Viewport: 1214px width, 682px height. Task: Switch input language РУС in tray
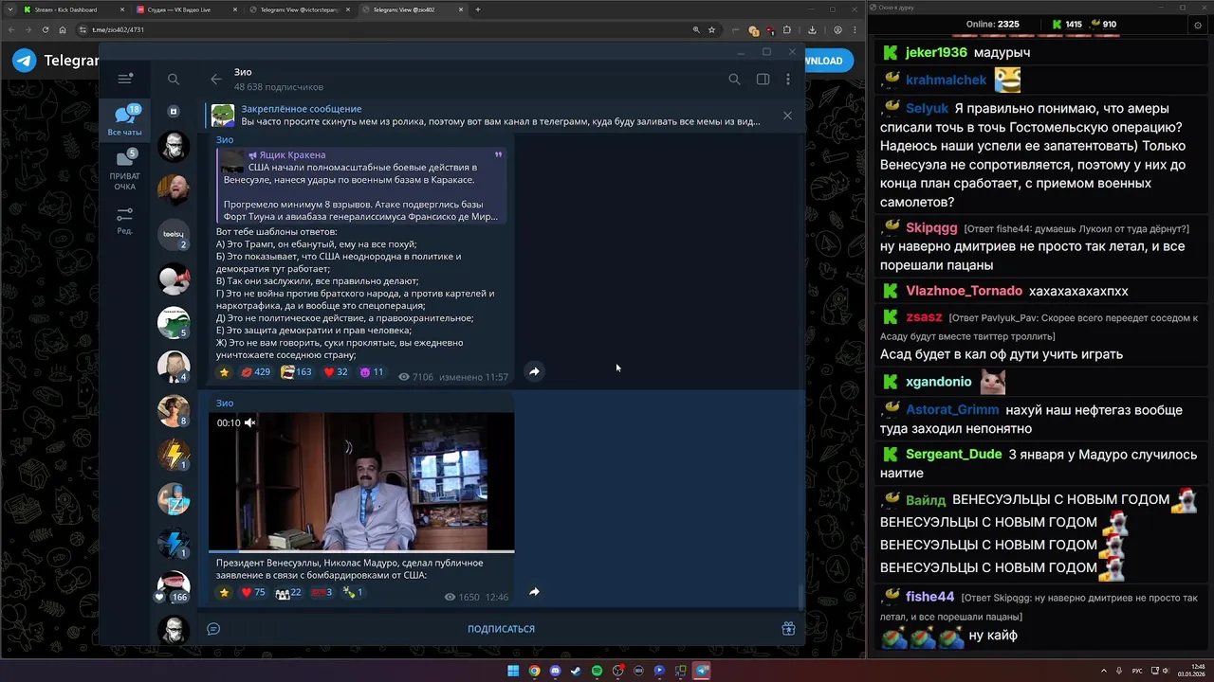pos(1137,671)
